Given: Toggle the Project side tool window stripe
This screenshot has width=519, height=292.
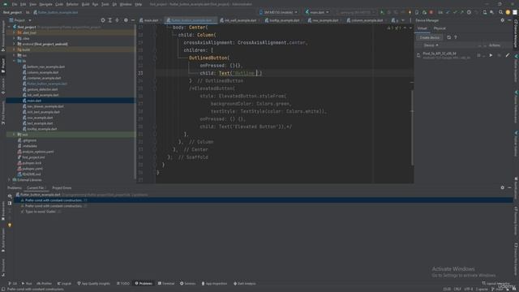Looking at the screenshot, I should (x=3, y=66).
